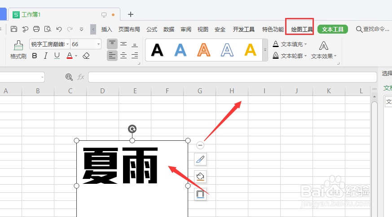
Task: Click the fx insert function icon
Action: point(81,77)
